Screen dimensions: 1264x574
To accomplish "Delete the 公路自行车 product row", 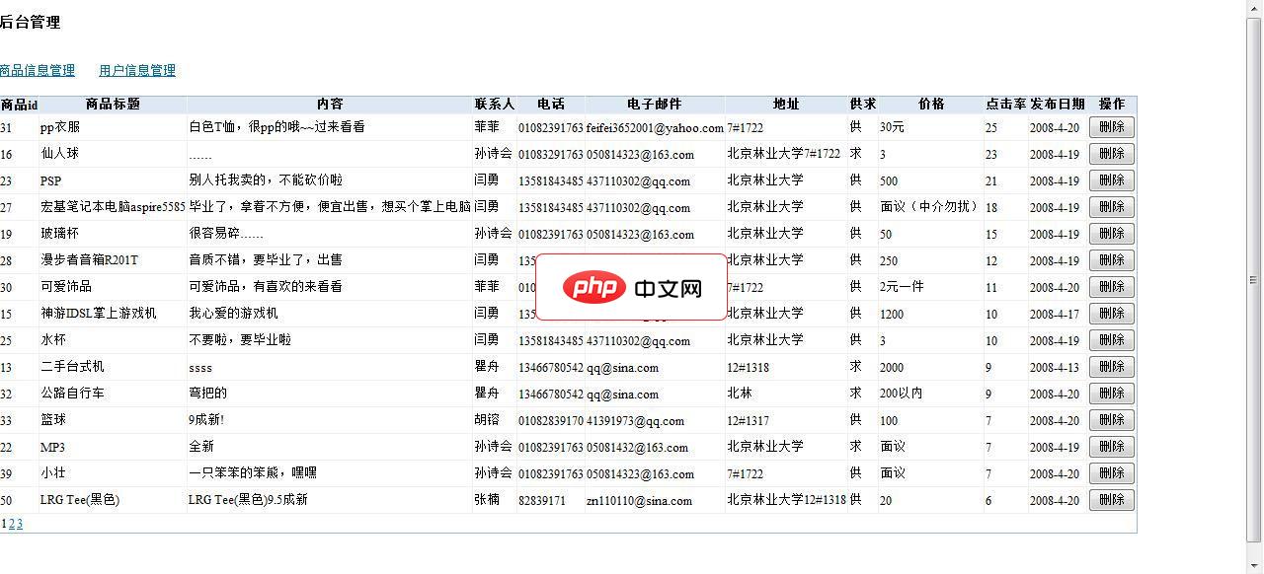I will pos(1111,393).
